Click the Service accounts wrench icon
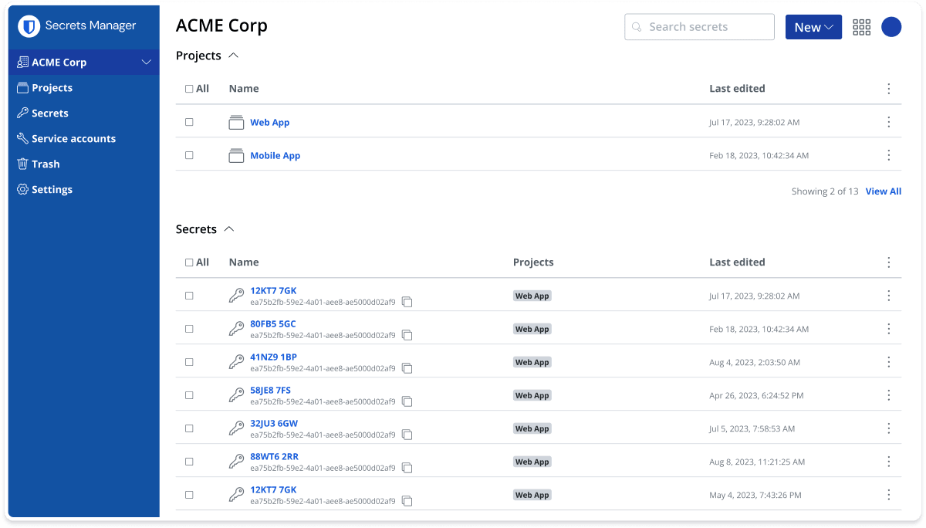Image resolution: width=926 pixels, height=528 pixels. (23, 138)
